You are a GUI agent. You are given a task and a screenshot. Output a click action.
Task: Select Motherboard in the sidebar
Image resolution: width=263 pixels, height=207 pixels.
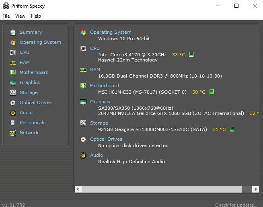(34, 72)
